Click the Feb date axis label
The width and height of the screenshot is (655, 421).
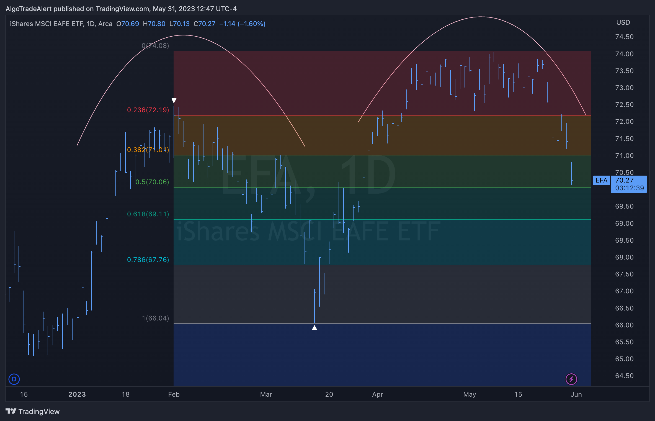pyautogui.click(x=174, y=394)
